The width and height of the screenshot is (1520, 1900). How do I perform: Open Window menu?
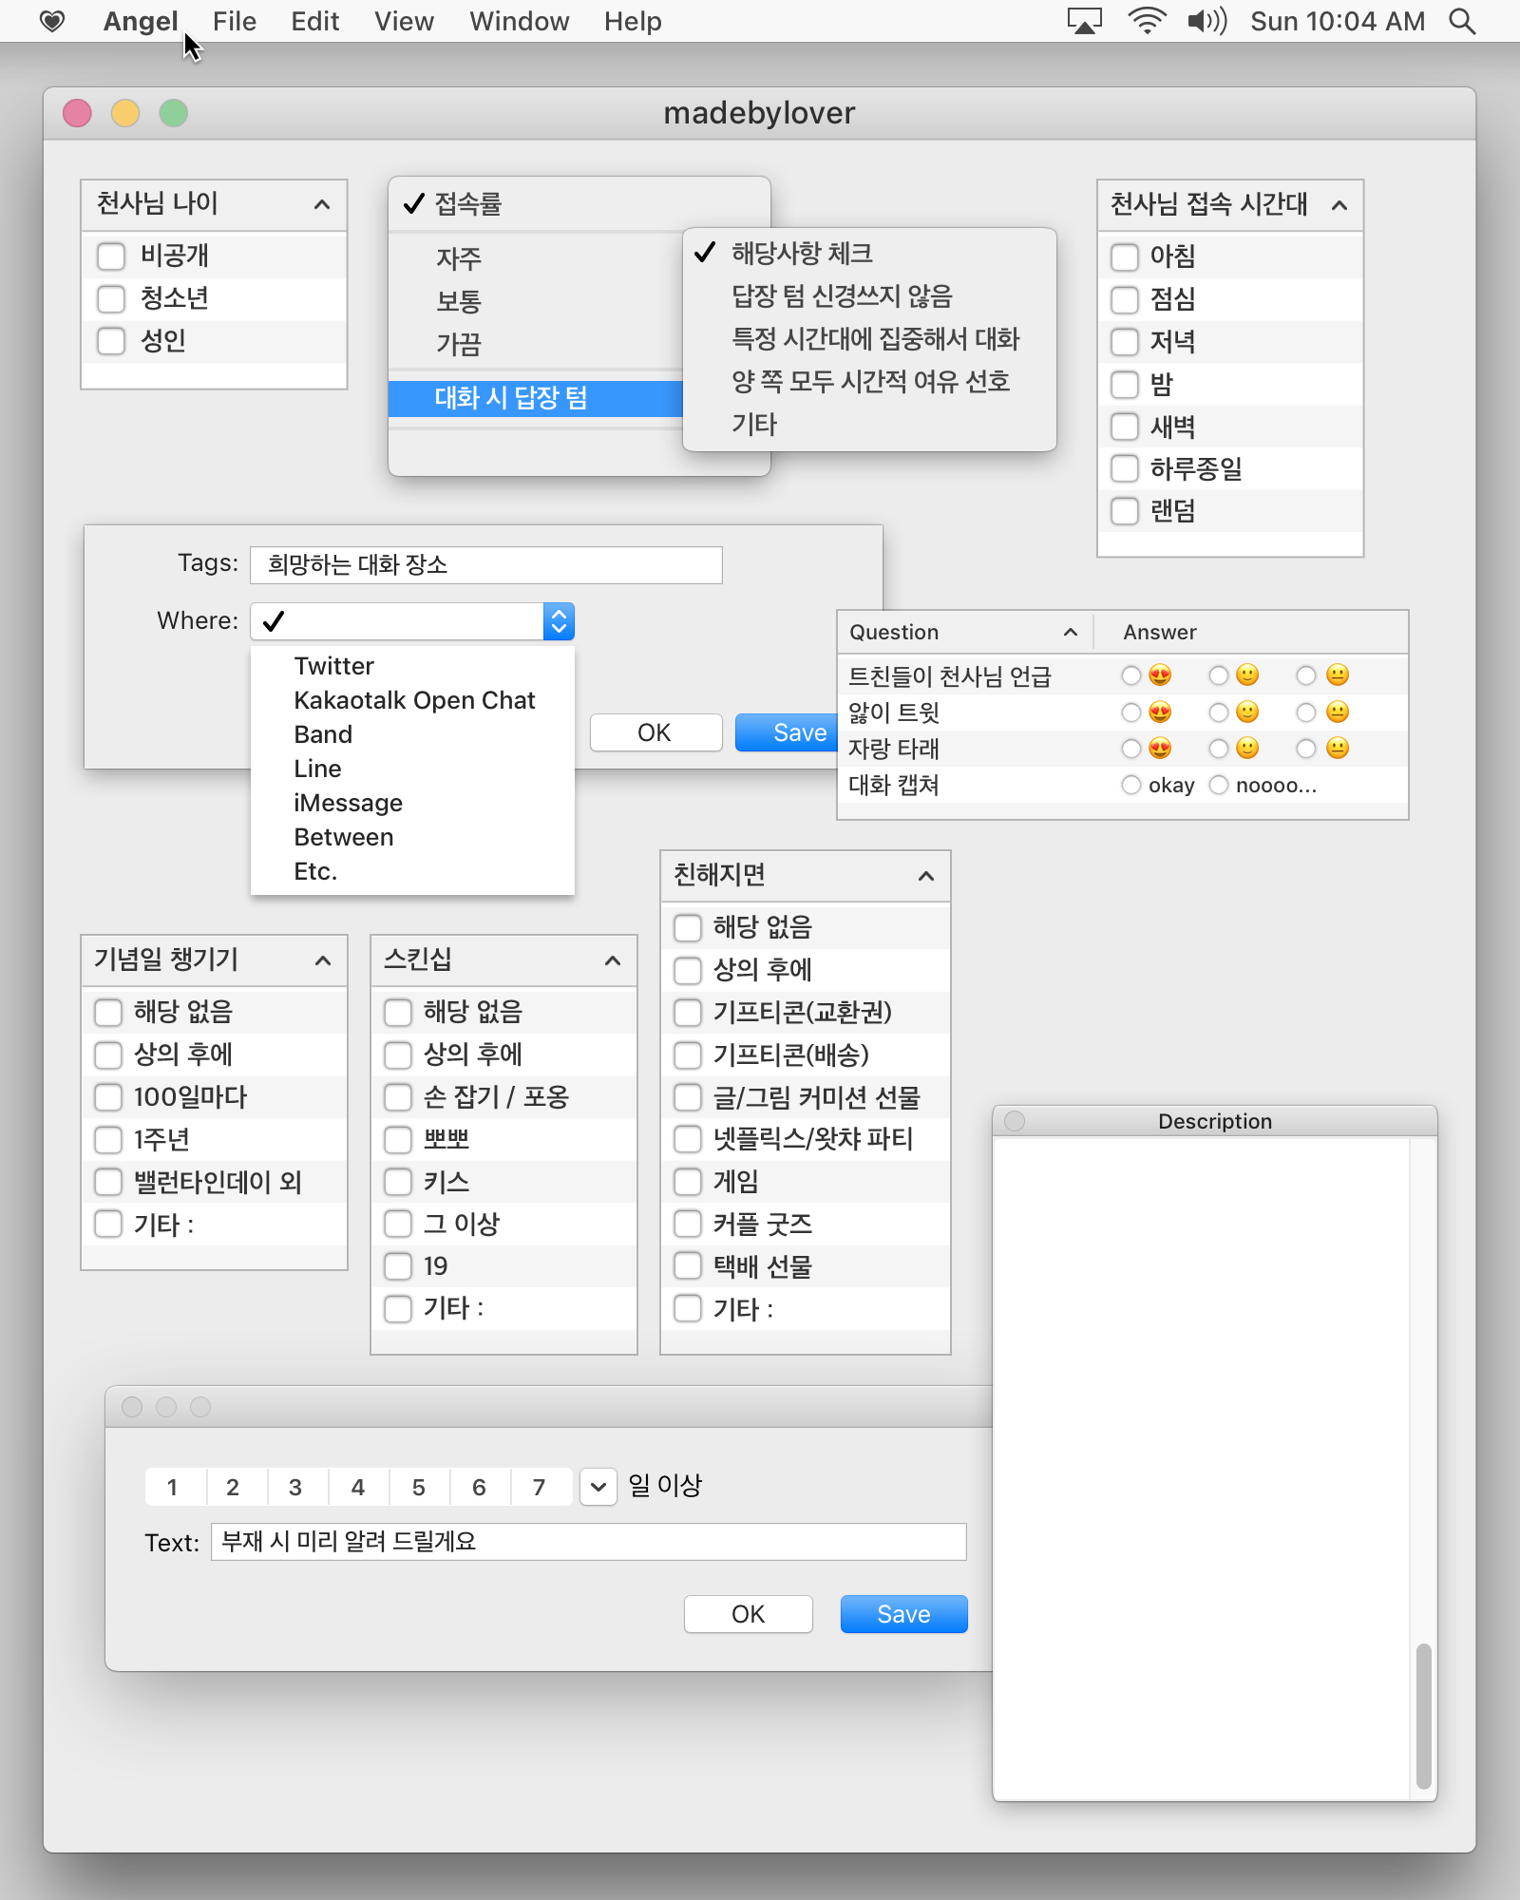click(x=520, y=21)
